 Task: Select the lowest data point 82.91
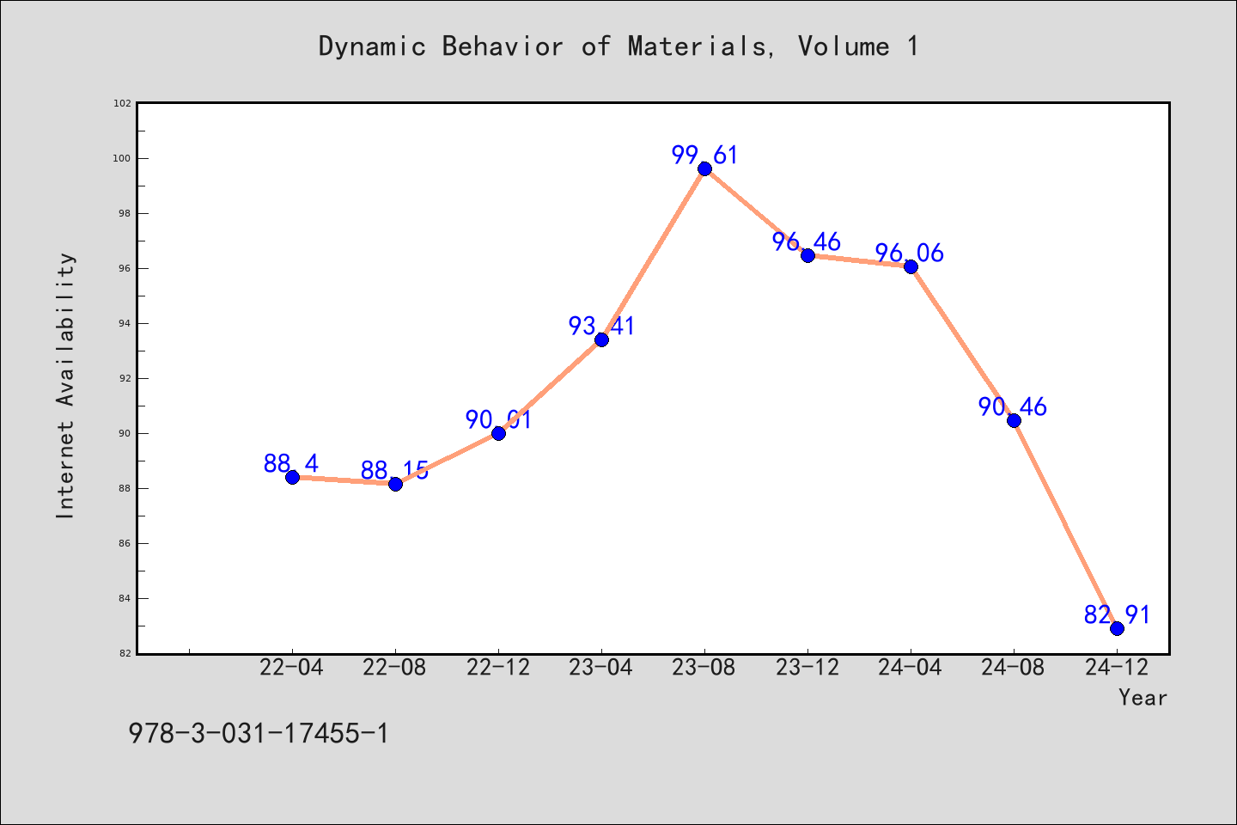pos(1117,628)
